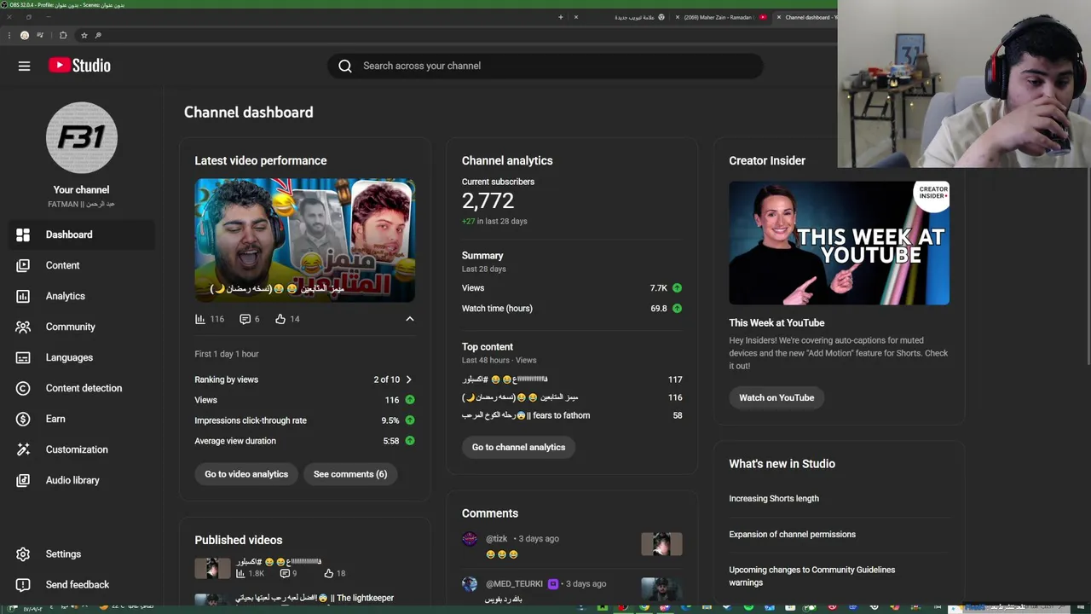Viewport: 1091px width, 614px height.
Task: Open This Week at YouTube thumbnail
Action: coord(839,243)
